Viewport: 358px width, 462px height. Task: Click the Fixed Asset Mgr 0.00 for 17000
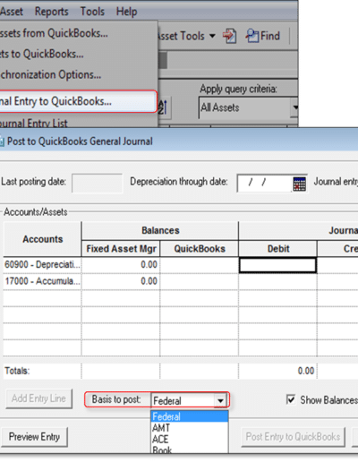pos(149,281)
